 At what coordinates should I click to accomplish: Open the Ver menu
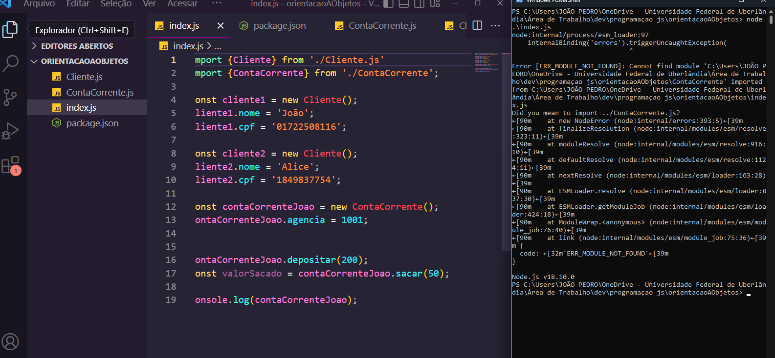click(149, 3)
